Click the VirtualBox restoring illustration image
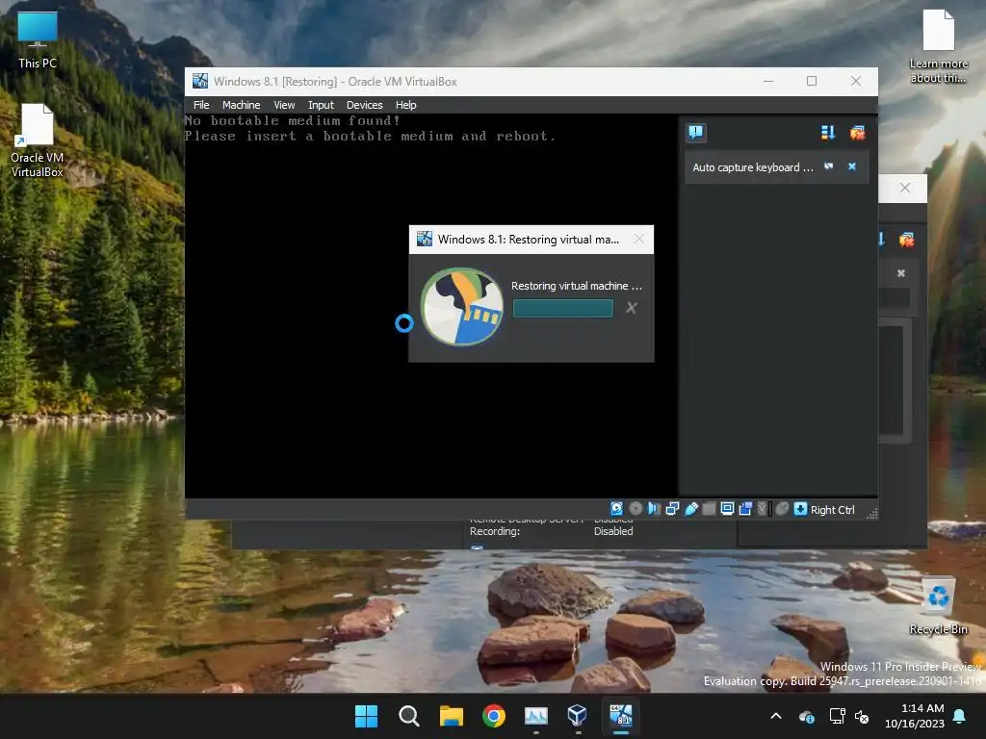The width and height of the screenshot is (986, 739). (462, 307)
